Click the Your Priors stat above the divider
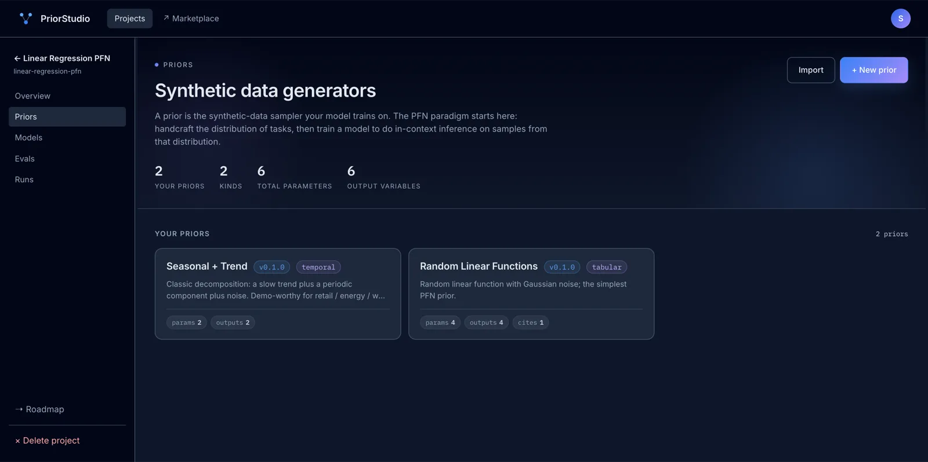The width and height of the screenshot is (928, 462). 180,177
